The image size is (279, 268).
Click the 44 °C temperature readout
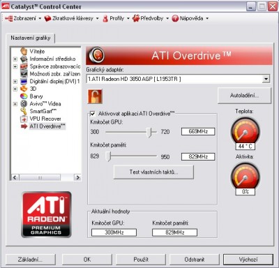click(246, 147)
